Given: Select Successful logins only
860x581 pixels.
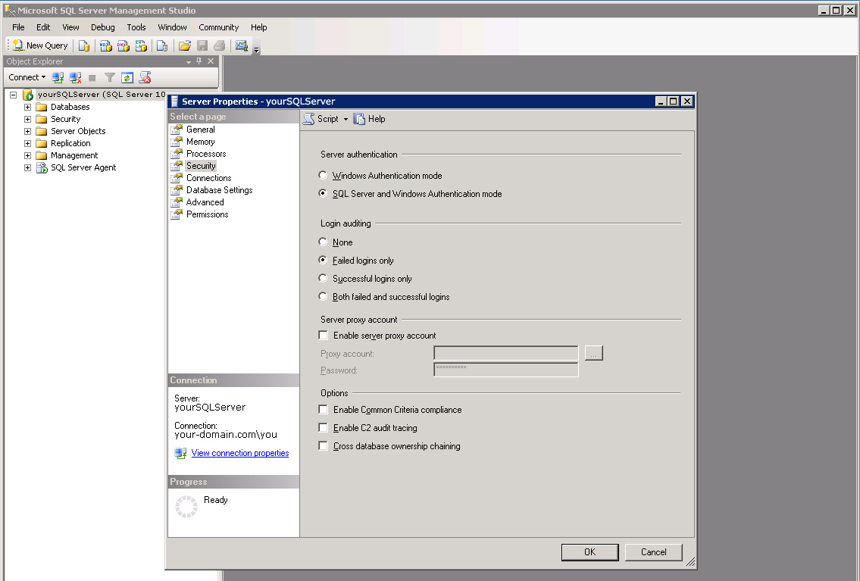Looking at the screenshot, I should 323,279.
